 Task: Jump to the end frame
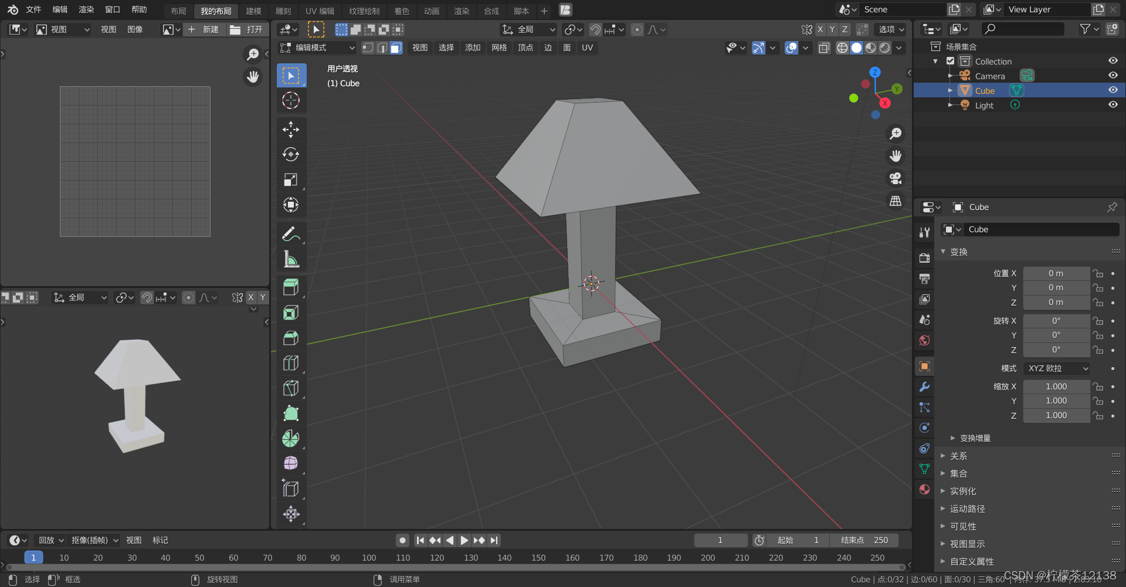click(x=494, y=540)
